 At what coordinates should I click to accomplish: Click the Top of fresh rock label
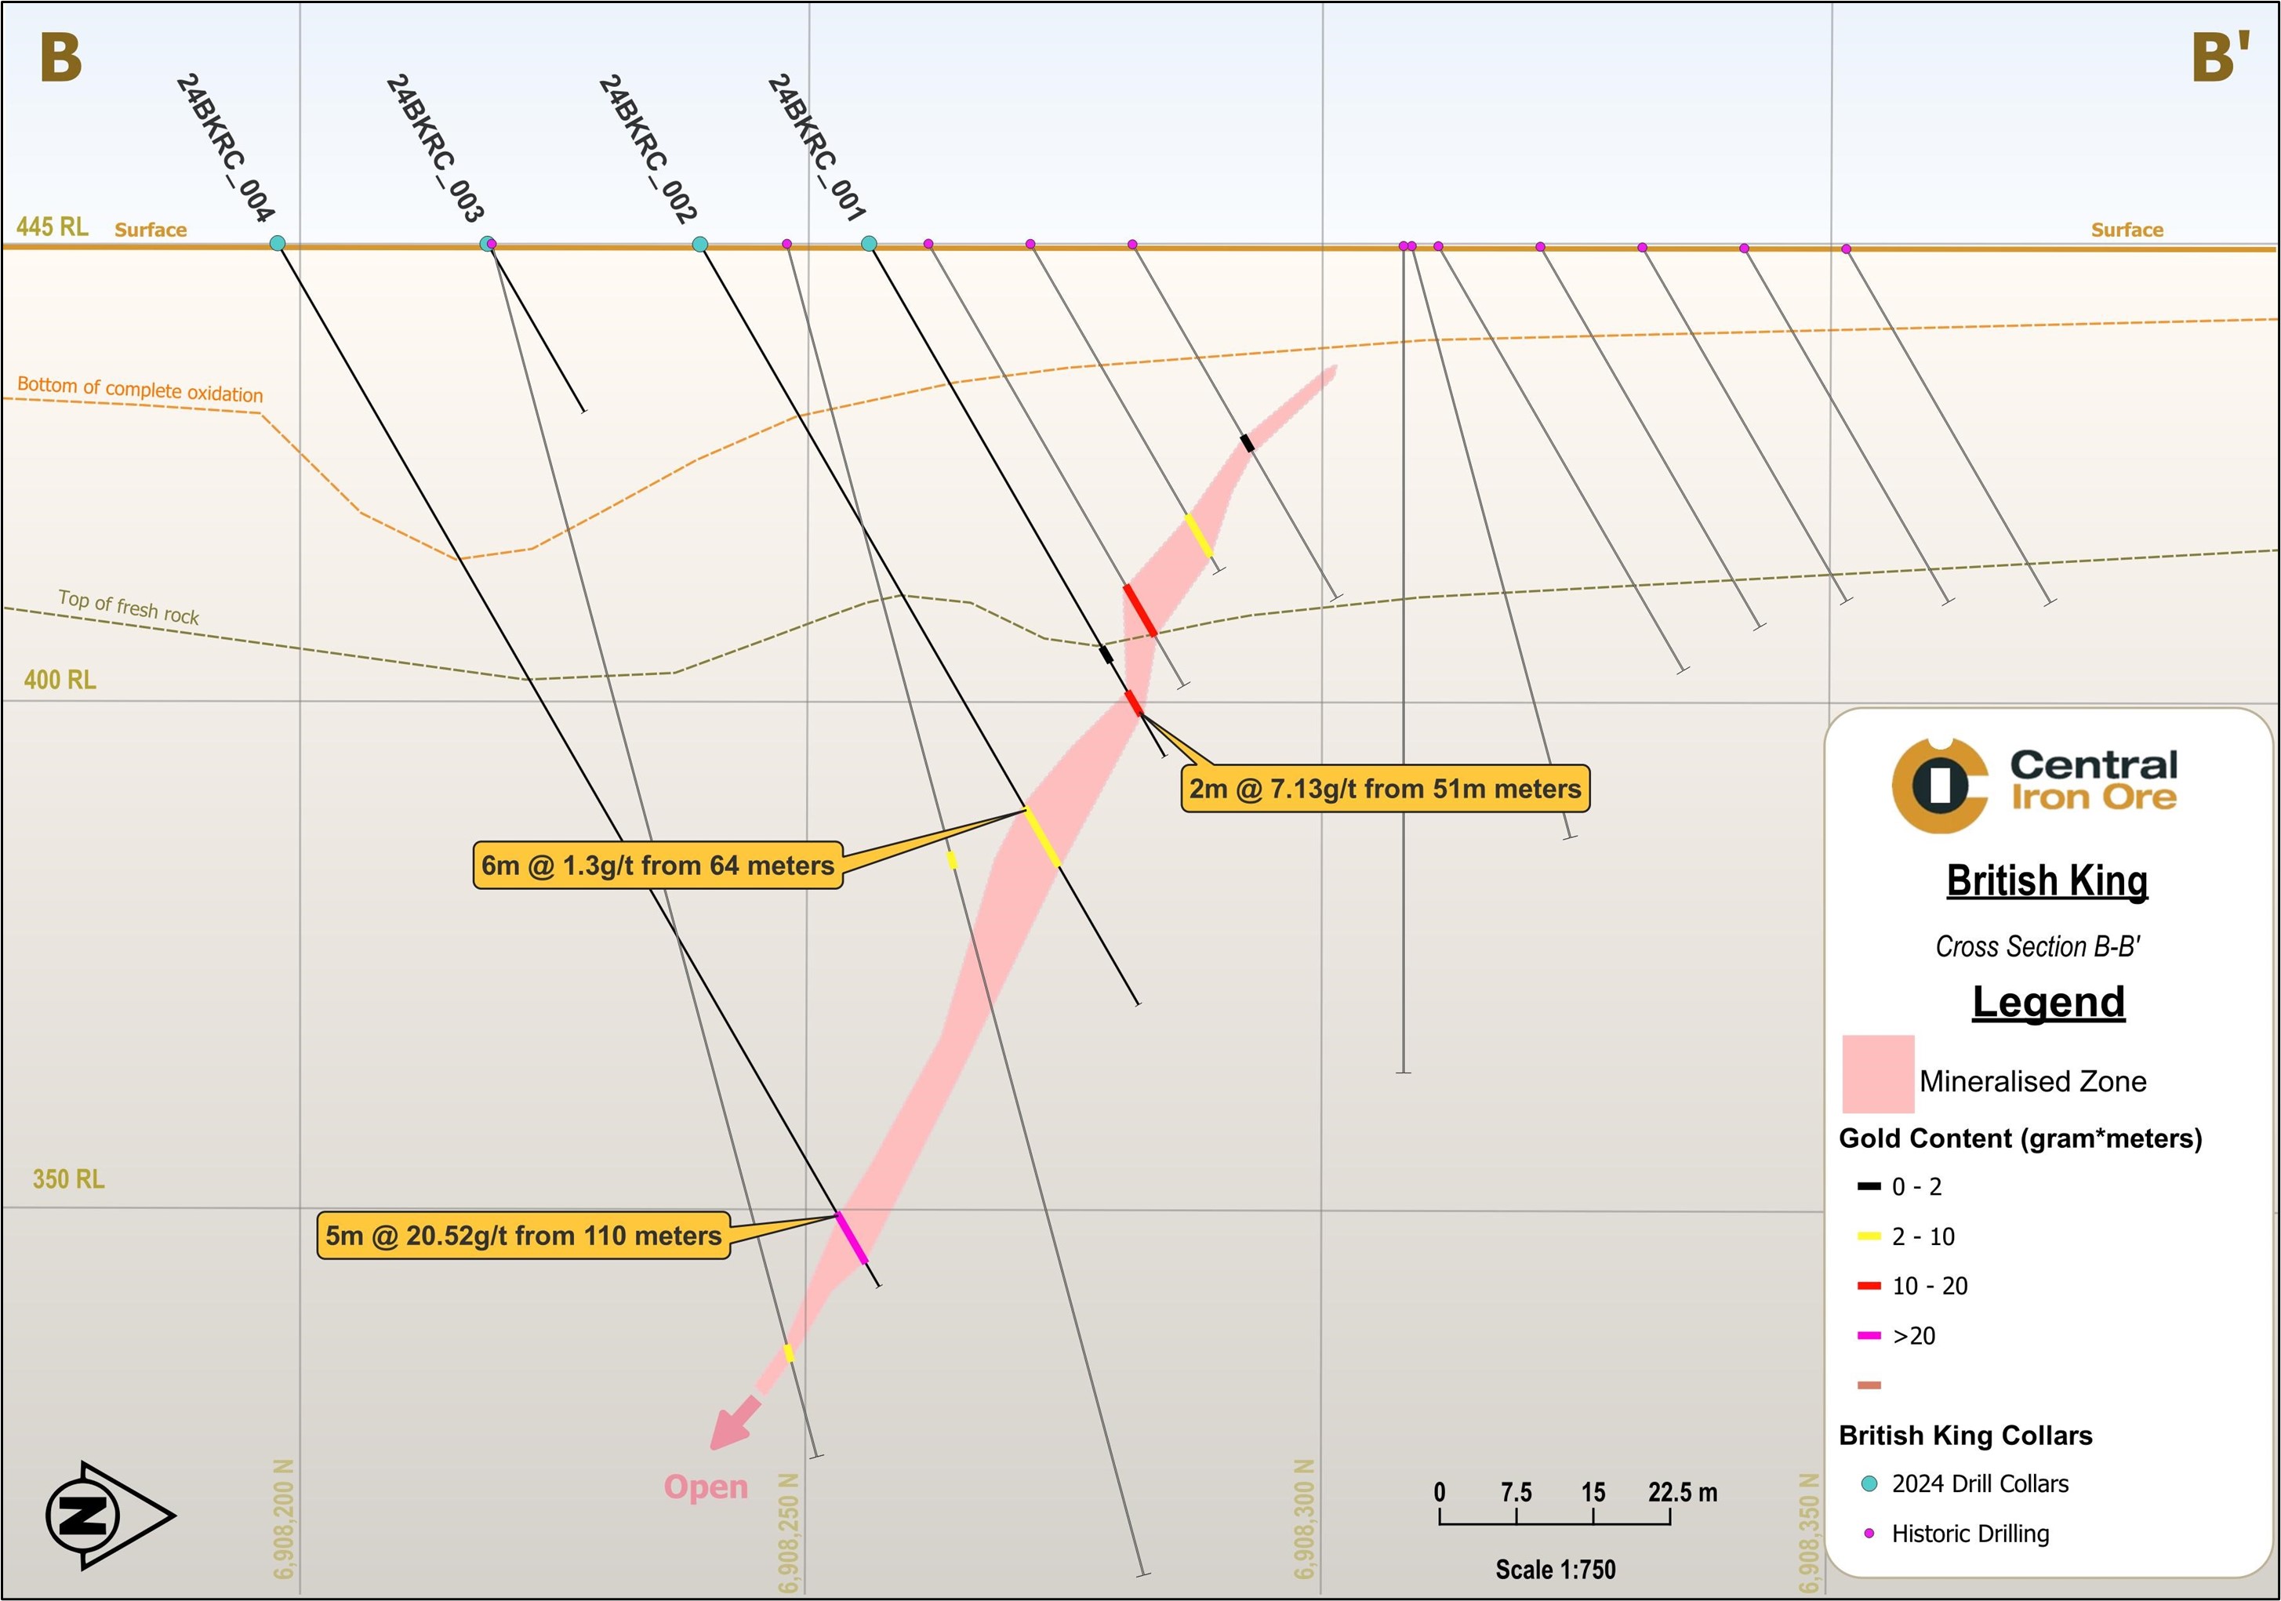(x=128, y=606)
